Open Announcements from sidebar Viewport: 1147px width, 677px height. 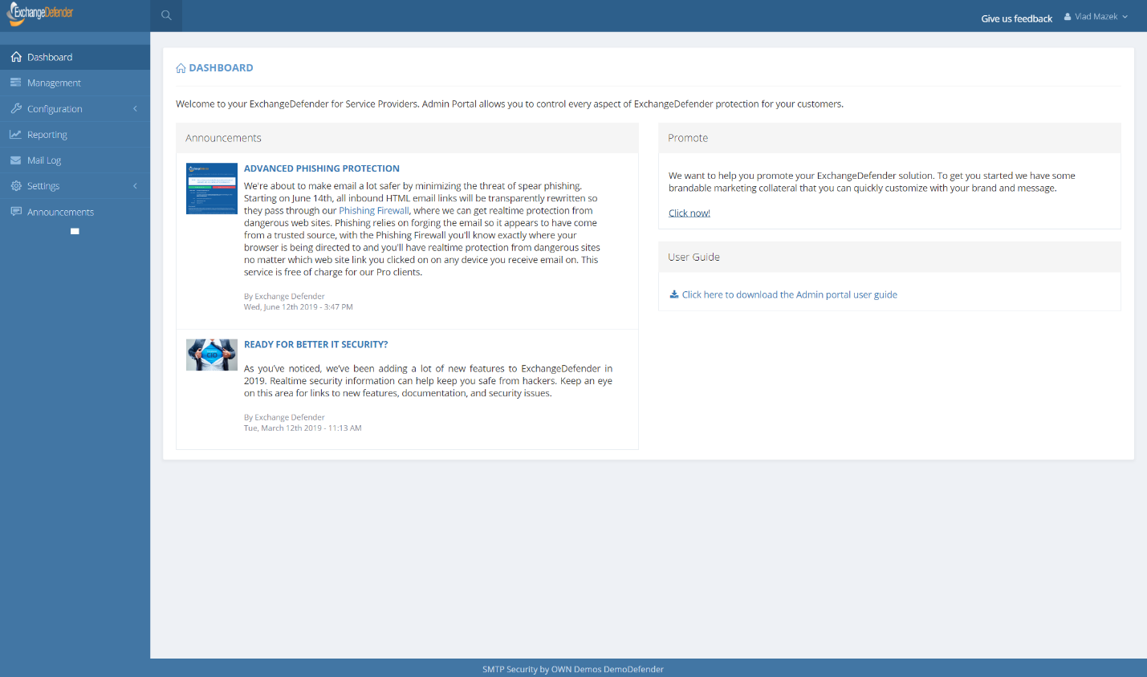point(75,212)
